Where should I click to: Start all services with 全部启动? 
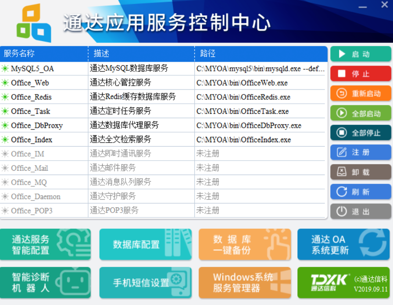(361, 113)
